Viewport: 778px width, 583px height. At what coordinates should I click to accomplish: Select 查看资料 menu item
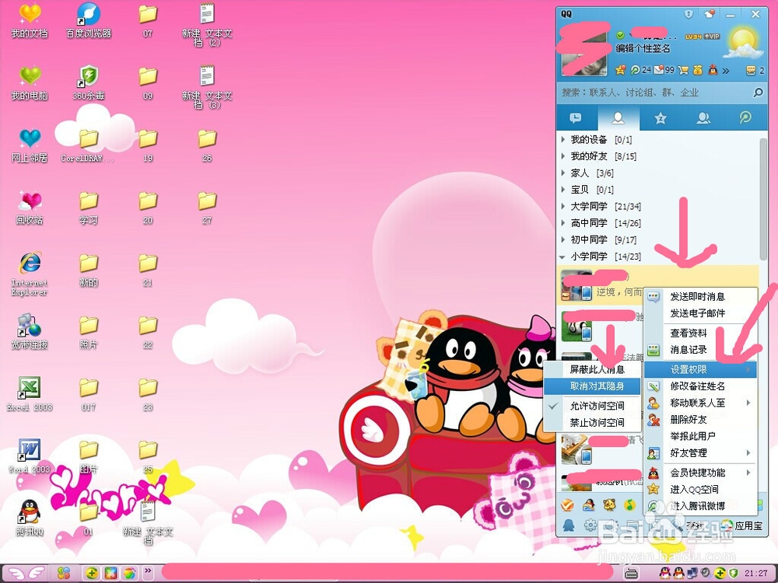(701, 333)
